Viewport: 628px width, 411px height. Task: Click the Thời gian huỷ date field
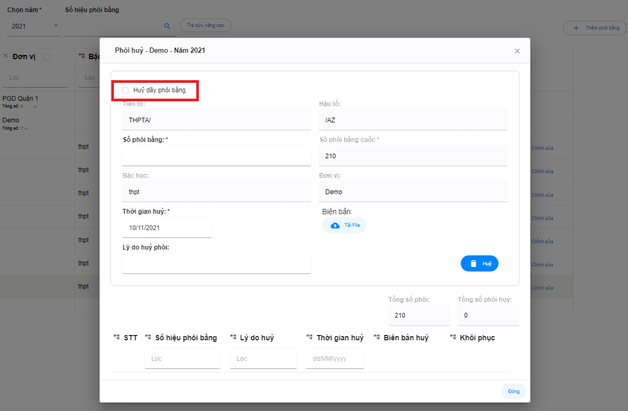(x=166, y=228)
